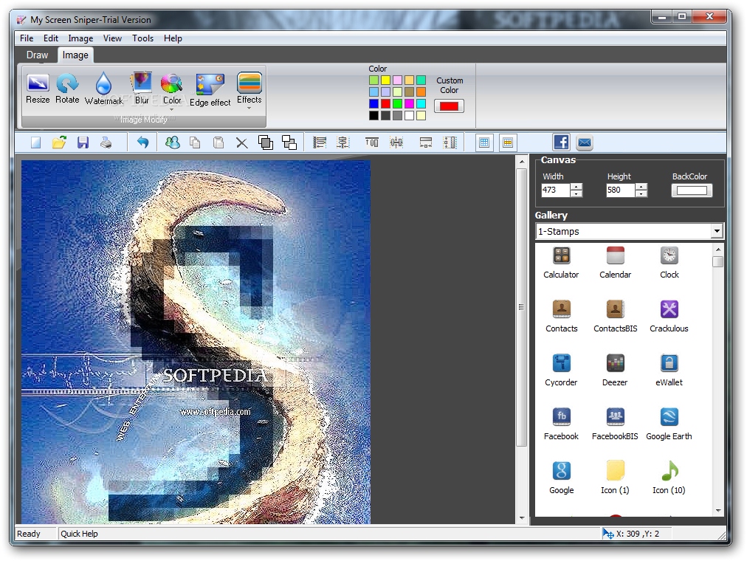Align objects to the top
Viewport: 747px width, 561px height.
(372, 142)
